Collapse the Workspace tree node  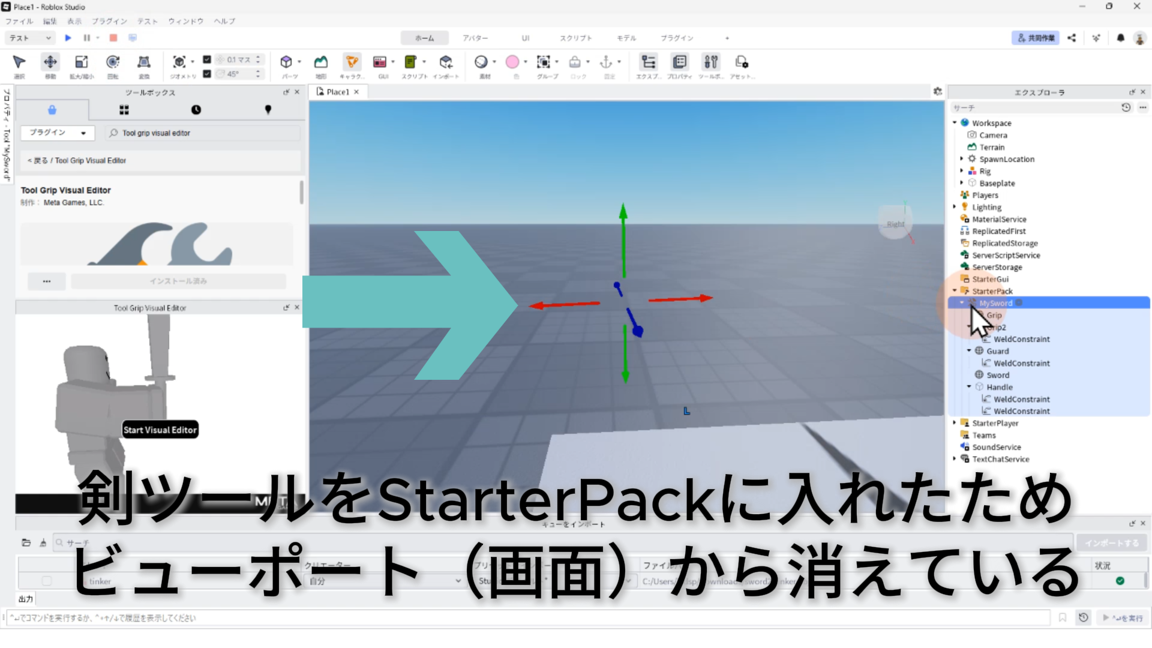coord(955,122)
